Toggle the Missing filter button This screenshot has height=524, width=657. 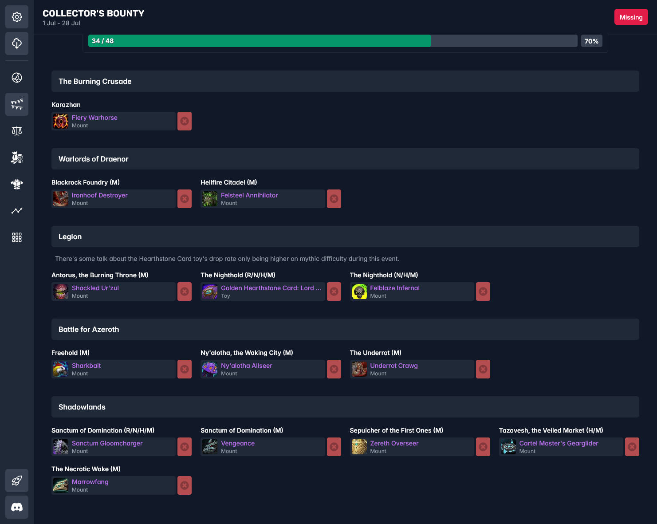click(x=631, y=17)
